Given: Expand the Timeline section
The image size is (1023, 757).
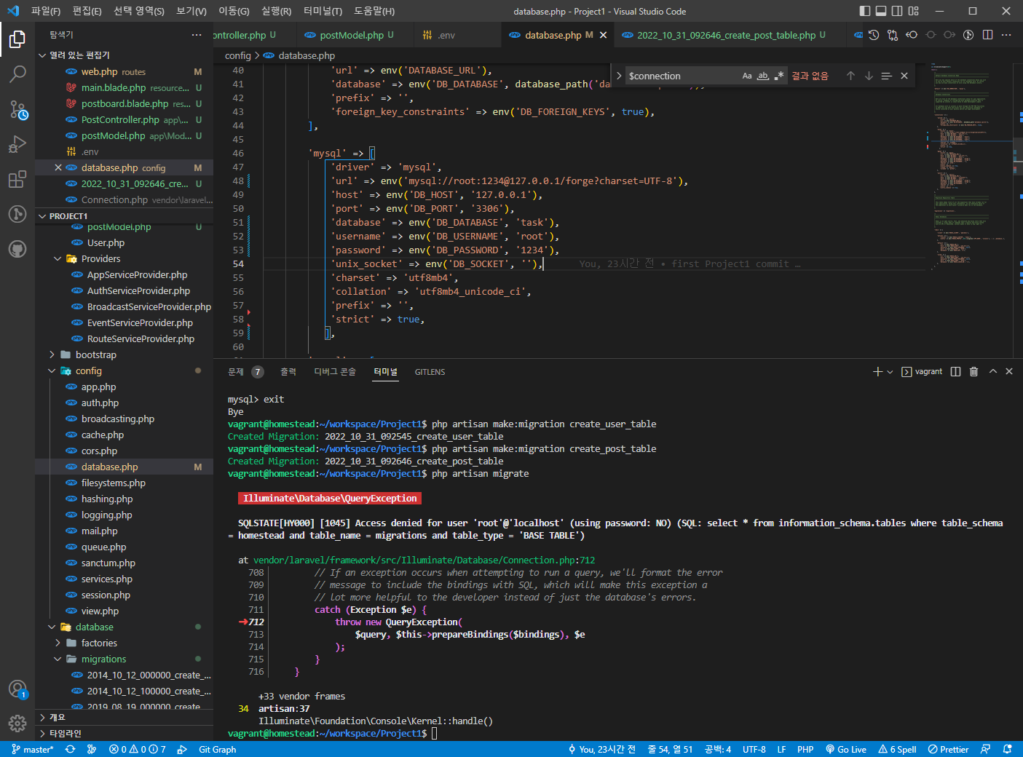Looking at the screenshot, I should pyautogui.click(x=124, y=734).
